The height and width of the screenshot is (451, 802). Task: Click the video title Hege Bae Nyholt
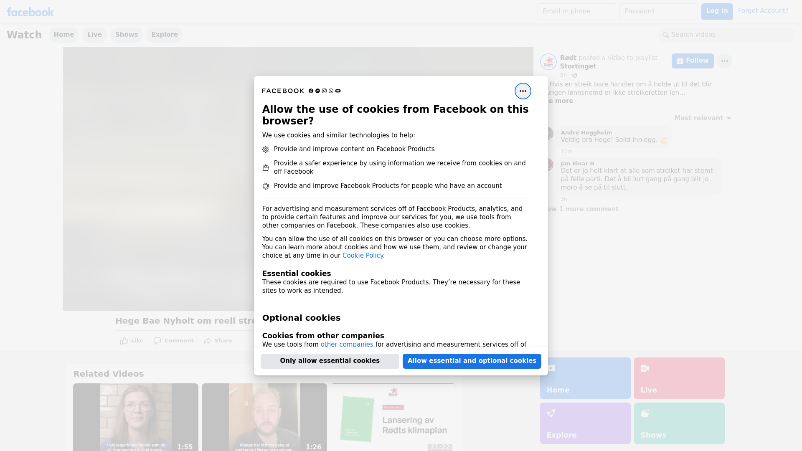pos(185,321)
